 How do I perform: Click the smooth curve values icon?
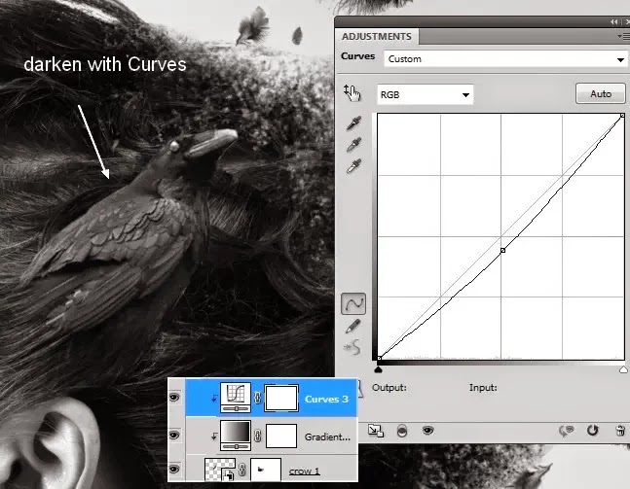352,347
